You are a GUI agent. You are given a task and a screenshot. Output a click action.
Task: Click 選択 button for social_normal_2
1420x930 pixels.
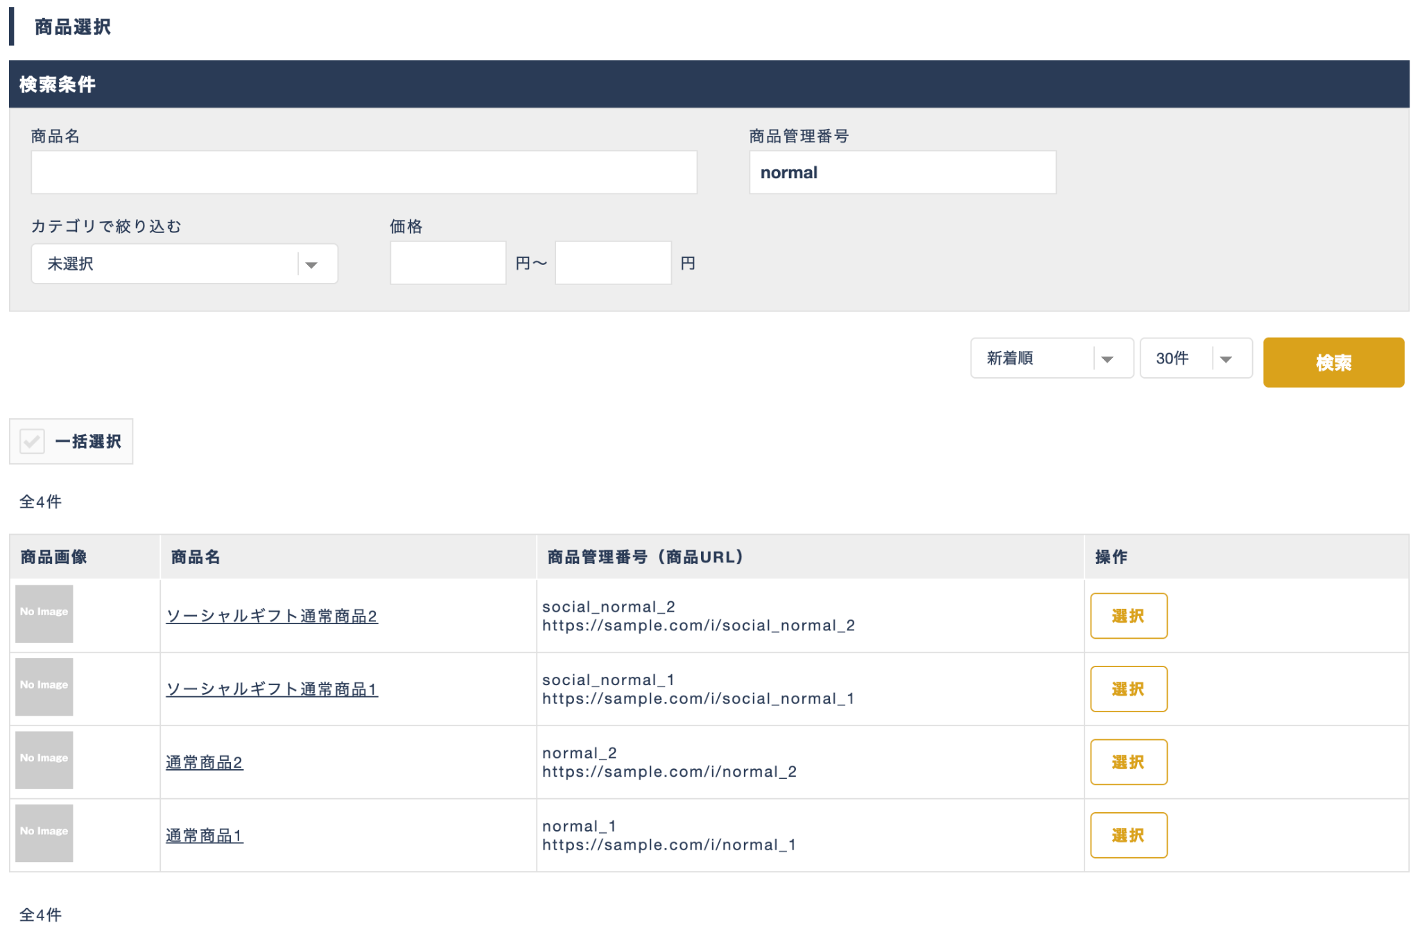[1128, 616]
